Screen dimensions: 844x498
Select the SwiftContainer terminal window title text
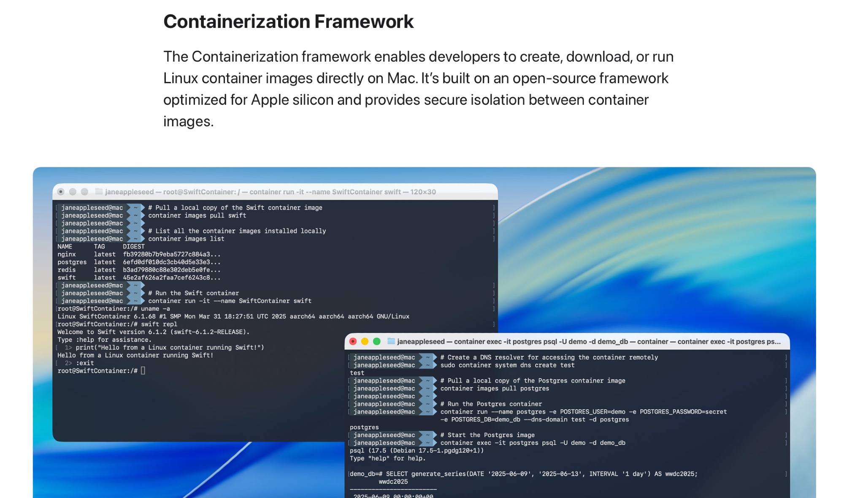coord(270,192)
